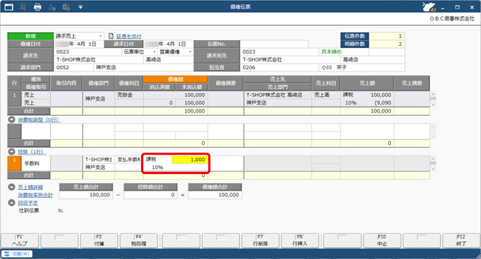Click the 月末締め closing label
Image resolution: width=481 pixels, height=259 pixels.
pyautogui.click(x=331, y=52)
